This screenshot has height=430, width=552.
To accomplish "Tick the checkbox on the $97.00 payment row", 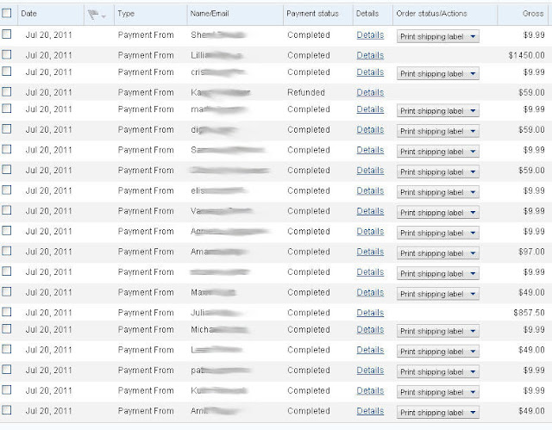I will pyautogui.click(x=6, y=251).
